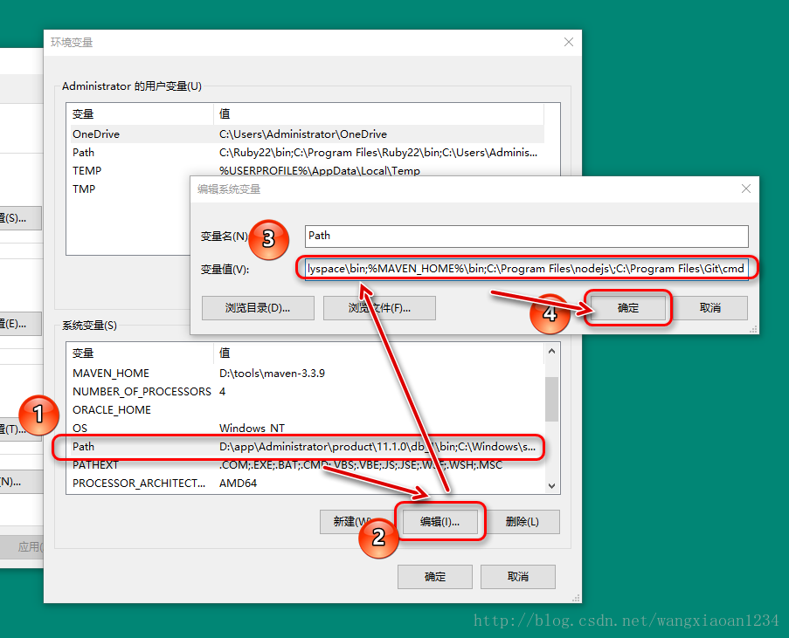Image resolution: width=789 pixels, height=638 pixels.
Task: Click the system variables scrollbar thumb
Action: [x=552, y=399]
